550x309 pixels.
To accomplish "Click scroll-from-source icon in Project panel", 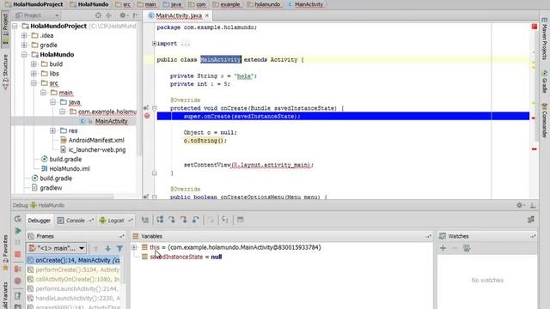I will pyautogui.click(x=98, y=15).
